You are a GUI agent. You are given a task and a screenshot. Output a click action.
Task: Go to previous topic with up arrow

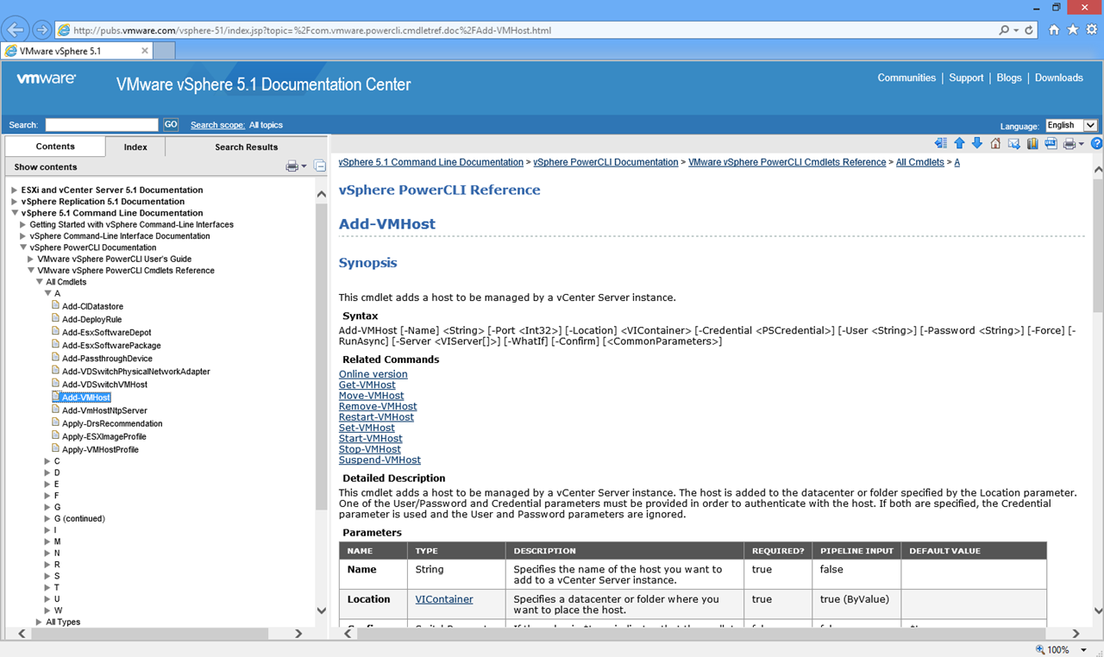pyautogui.click(x=959, y=144)
